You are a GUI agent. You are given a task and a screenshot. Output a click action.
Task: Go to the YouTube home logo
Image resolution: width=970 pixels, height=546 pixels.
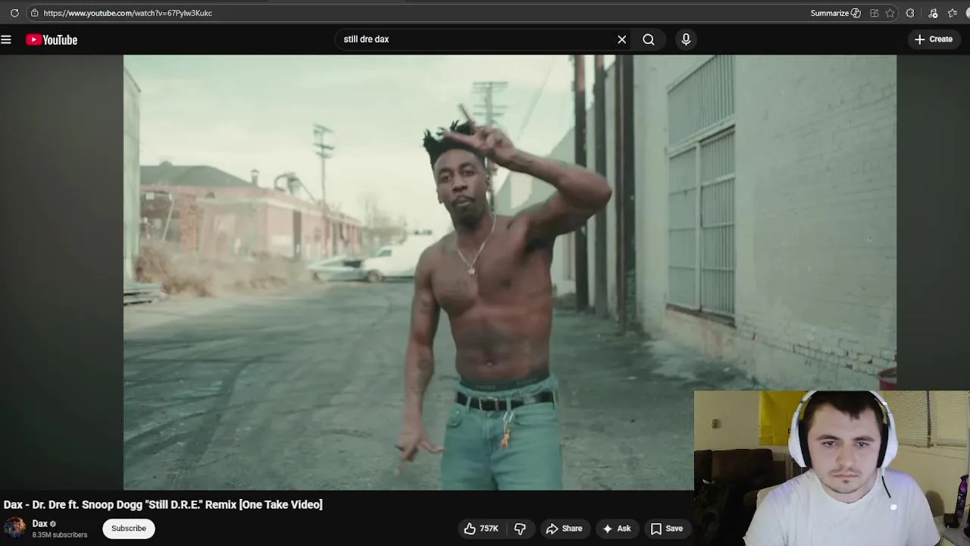point(52,39)
